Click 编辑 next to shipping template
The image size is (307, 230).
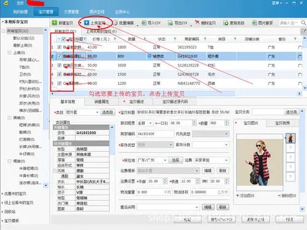coord(208,170)
